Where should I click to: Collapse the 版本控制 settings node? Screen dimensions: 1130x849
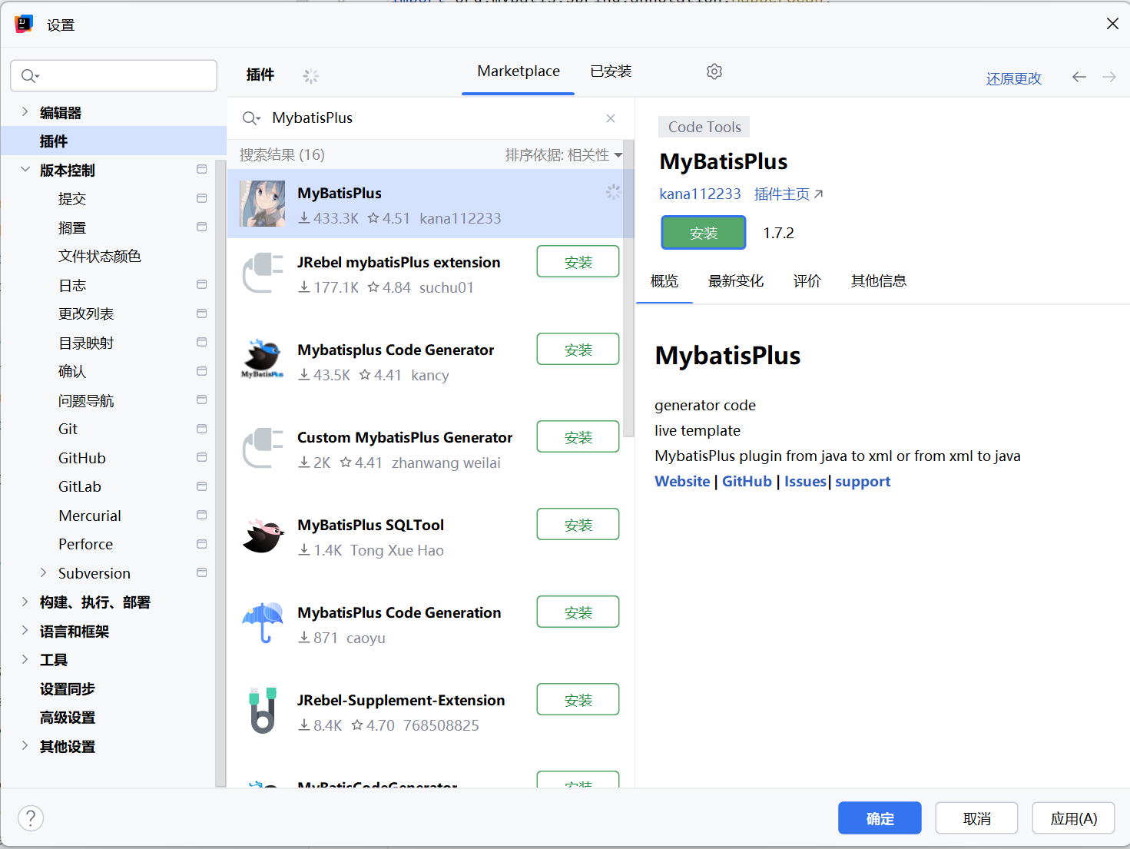25,170
